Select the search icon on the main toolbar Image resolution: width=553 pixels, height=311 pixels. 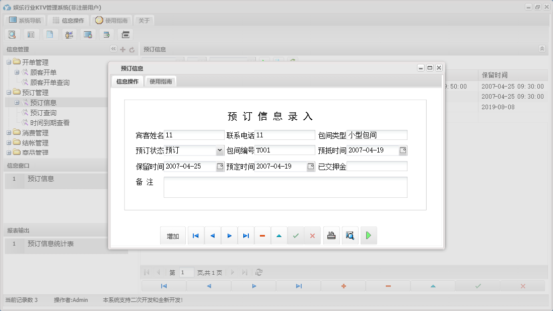(12, 34)
